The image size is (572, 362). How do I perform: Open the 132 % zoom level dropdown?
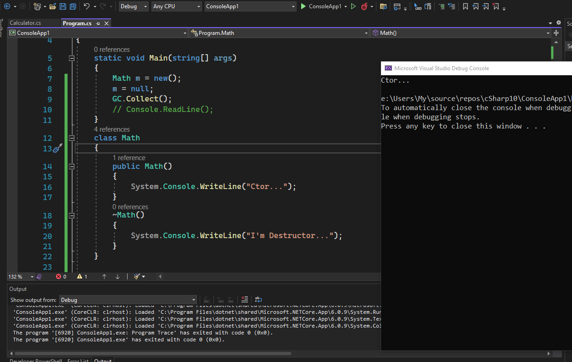[21, 277]
